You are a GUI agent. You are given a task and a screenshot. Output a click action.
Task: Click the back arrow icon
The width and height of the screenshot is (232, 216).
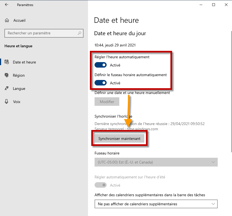pos(7,5)
